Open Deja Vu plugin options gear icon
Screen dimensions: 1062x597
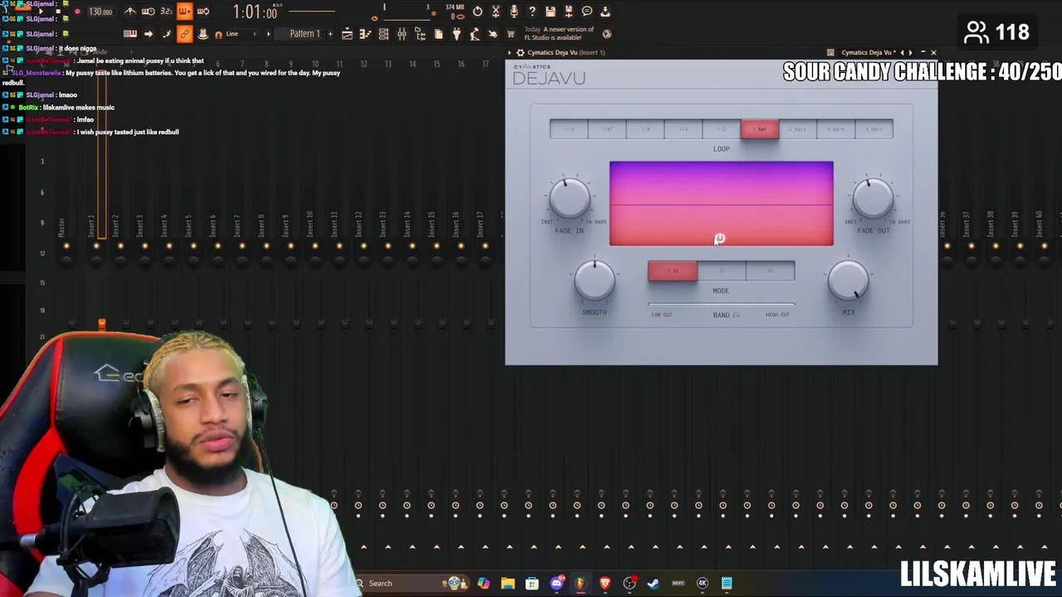(520, 52)
